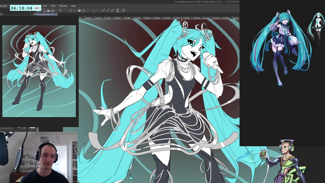Open the View menu
Screen dimensions: 325x183
click(45, 6)
